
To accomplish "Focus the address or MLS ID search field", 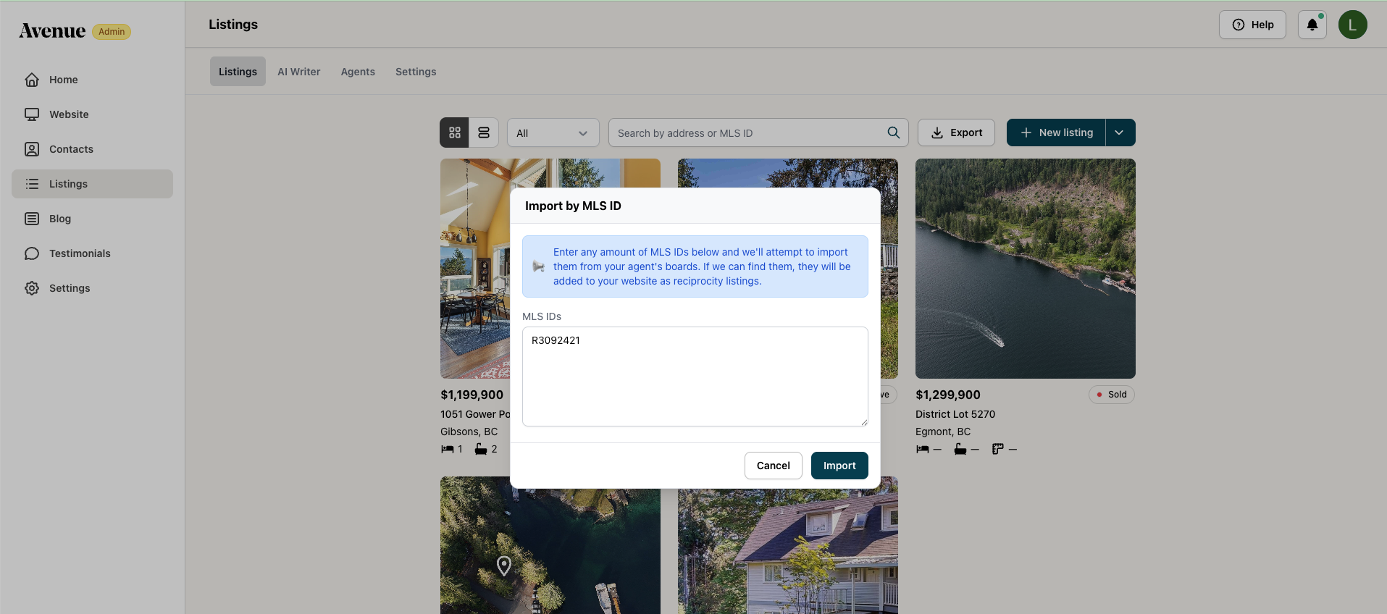I will click(758, 133).
